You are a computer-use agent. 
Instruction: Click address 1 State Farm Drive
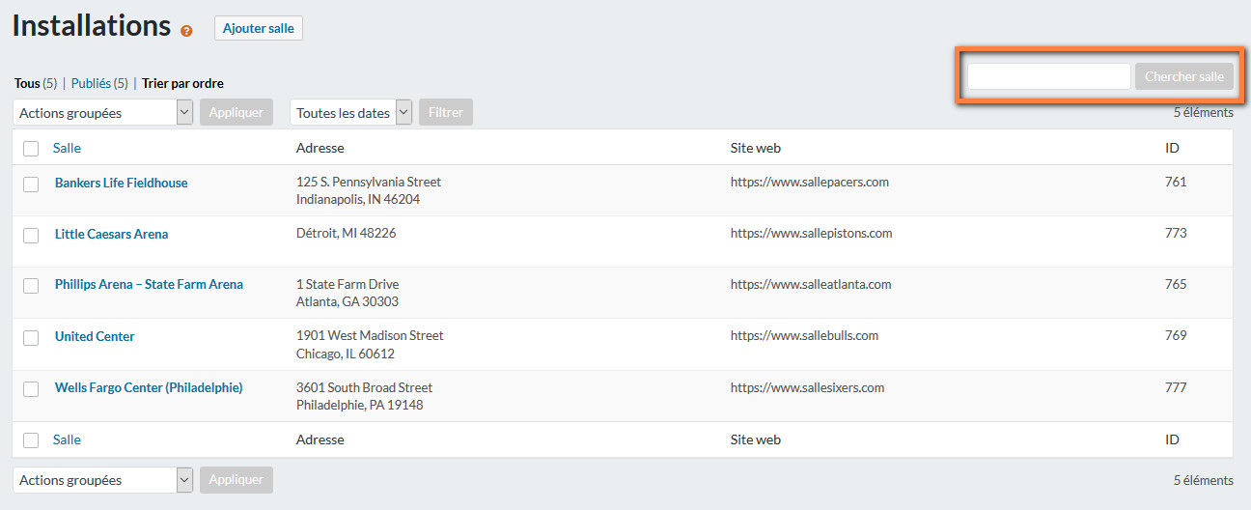point(347,284)
